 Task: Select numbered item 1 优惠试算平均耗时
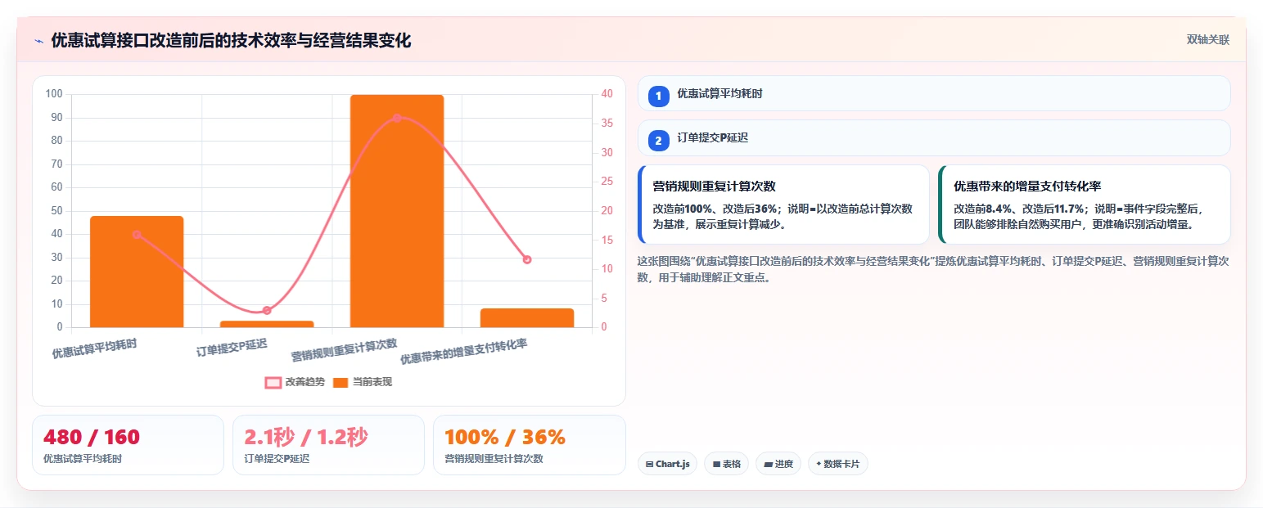click(x=934, y=93)
